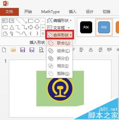Choose the rectangle shape
Image resolution: width=119 pixels, height=120 pixels.
click(31, 21)
